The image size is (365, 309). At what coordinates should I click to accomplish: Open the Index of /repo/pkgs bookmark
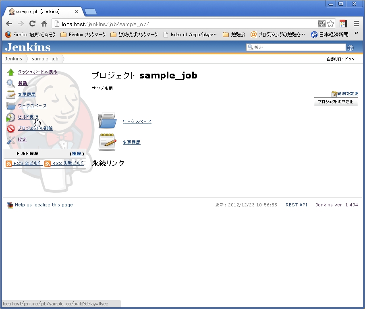190,35
